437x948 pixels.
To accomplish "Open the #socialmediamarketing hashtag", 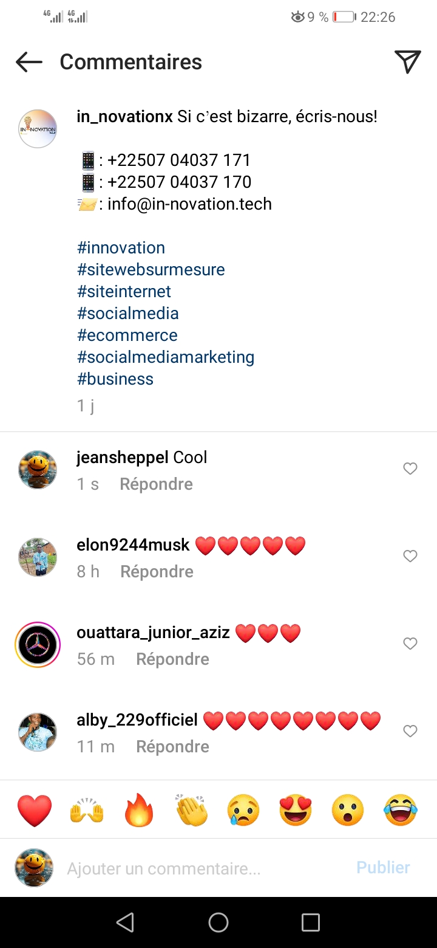I will pos(166,357).
